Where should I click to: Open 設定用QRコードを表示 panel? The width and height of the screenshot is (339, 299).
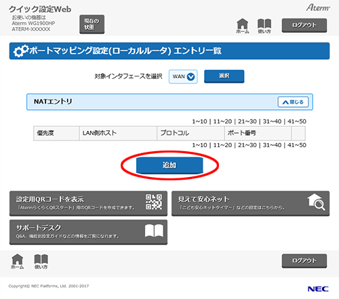(x=88, y=203)
